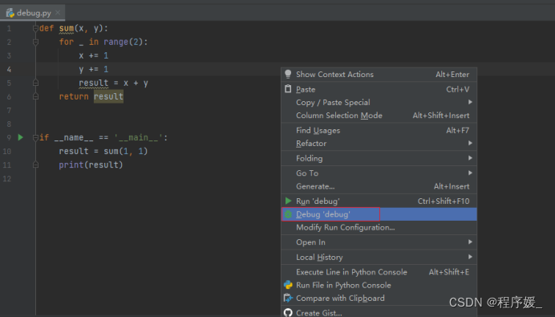
Task: Click the Compare with Clipboard icon
Action: [288, 298]
